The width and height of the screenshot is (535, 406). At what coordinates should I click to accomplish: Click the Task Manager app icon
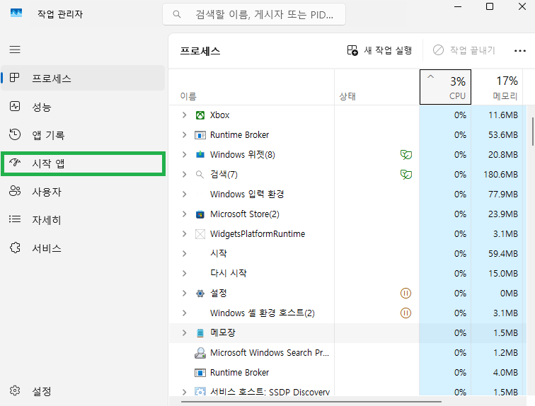click(16, 13)
